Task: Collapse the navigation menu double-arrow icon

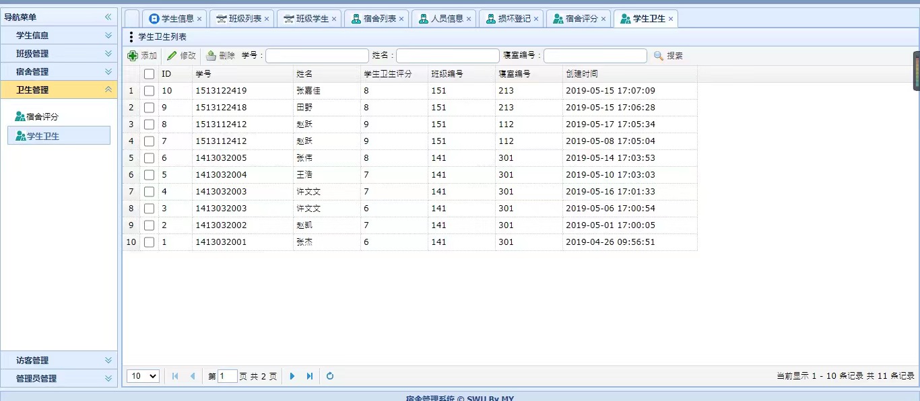Action: [x=108, y=17]
